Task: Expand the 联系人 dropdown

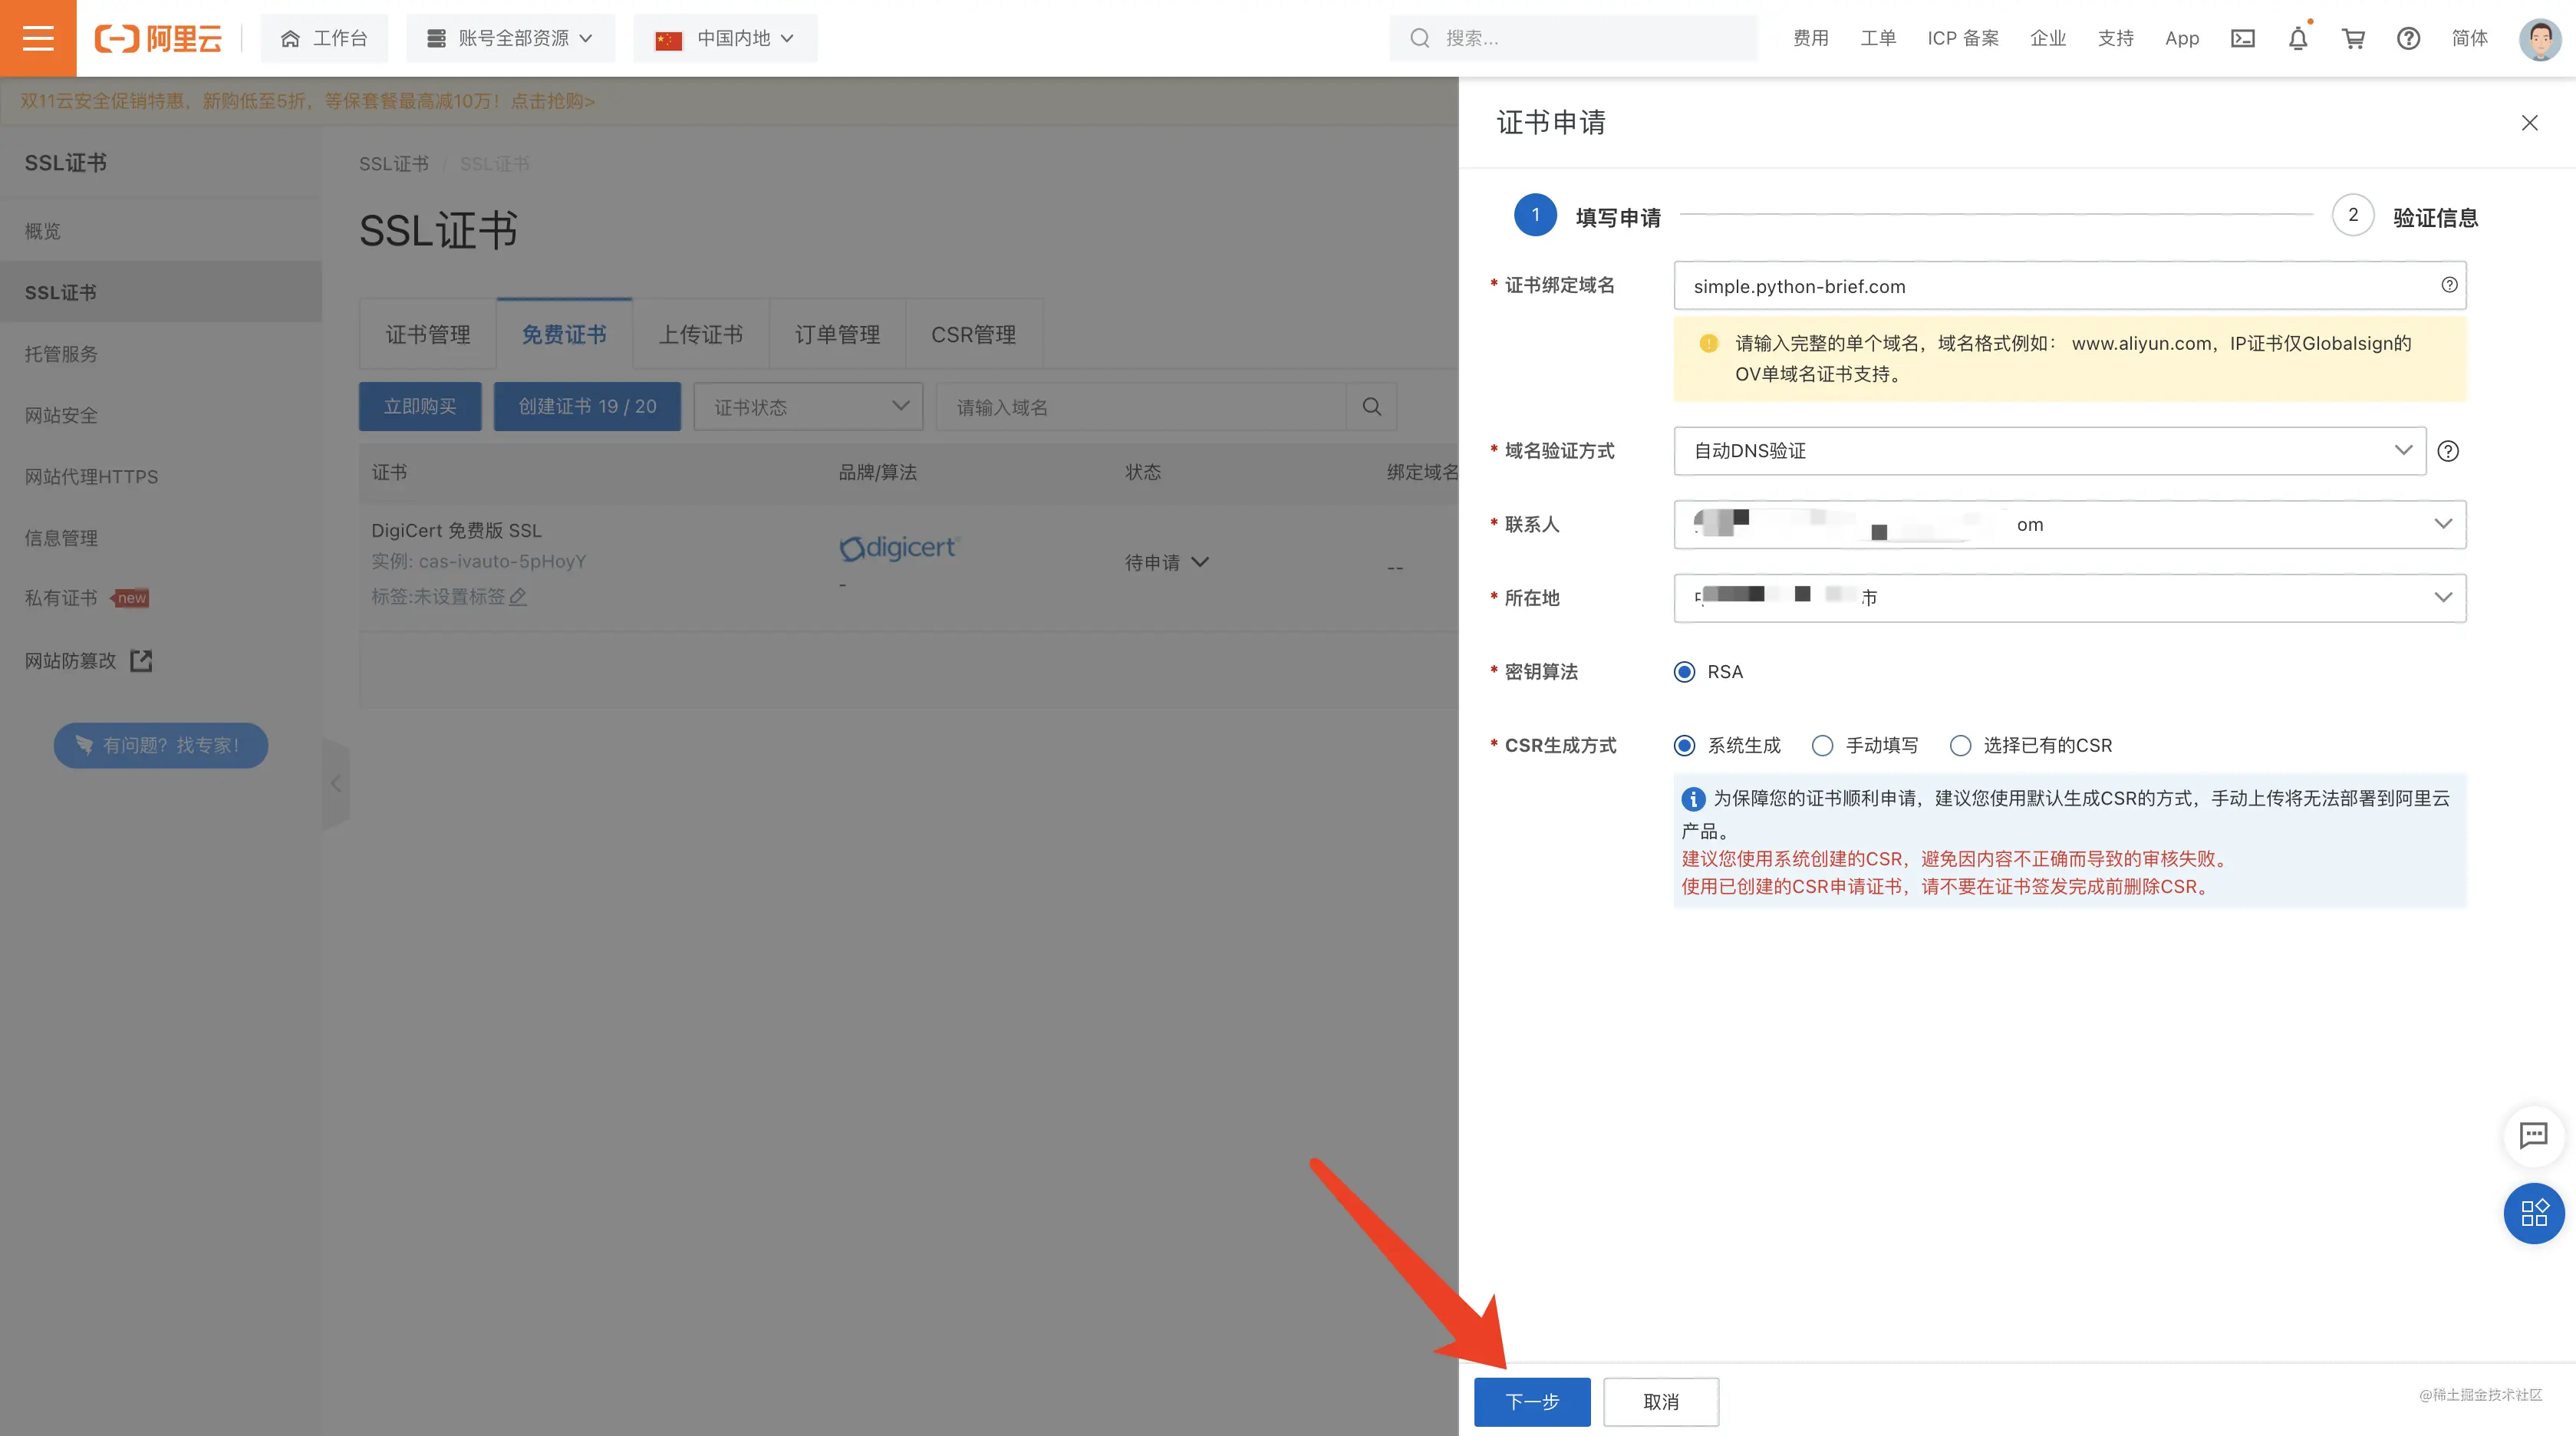Action: click(2069, 525)
